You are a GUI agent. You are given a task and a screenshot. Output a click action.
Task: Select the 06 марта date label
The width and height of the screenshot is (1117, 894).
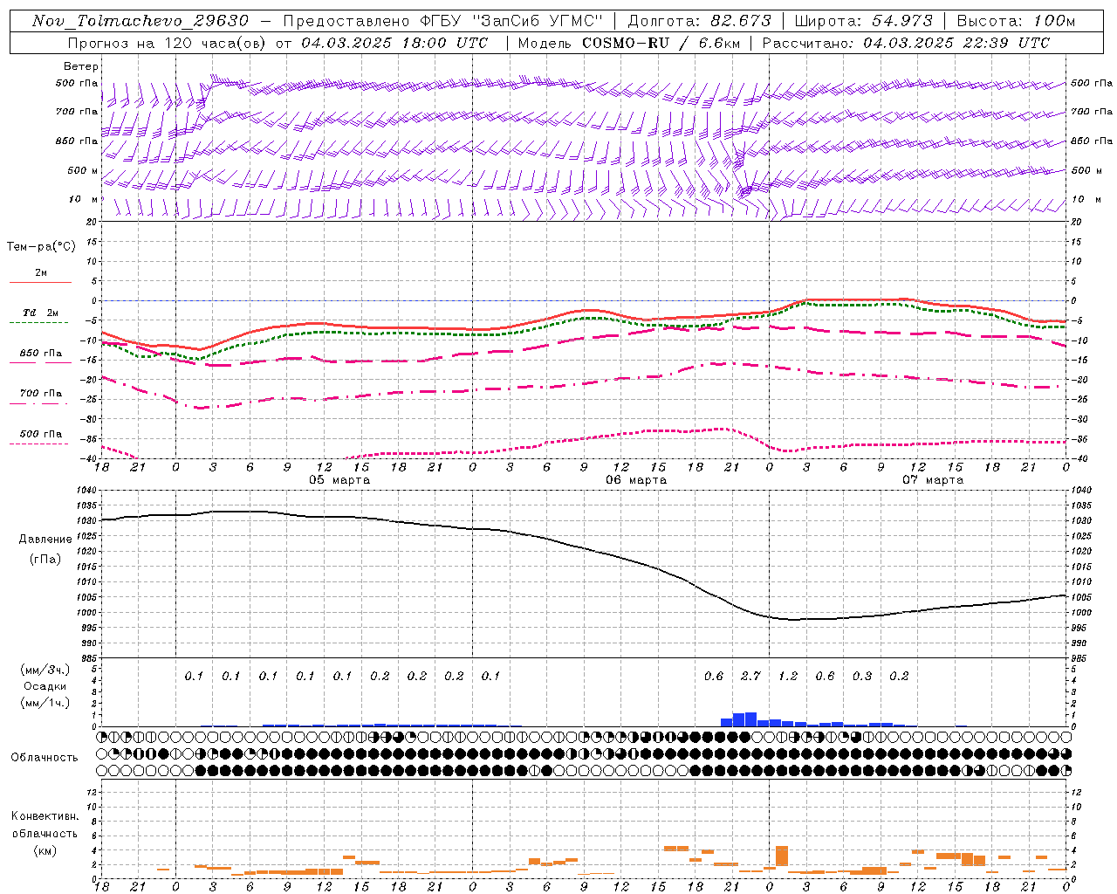pyautogui.click(x=636, y=480)
